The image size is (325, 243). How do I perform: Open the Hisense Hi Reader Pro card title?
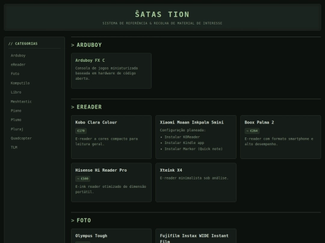coord(101,170)
